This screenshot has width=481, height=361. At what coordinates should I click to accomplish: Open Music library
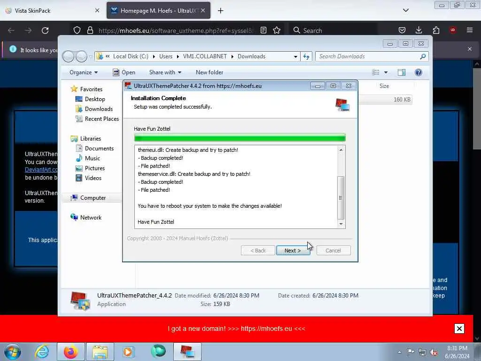point(88,158)
